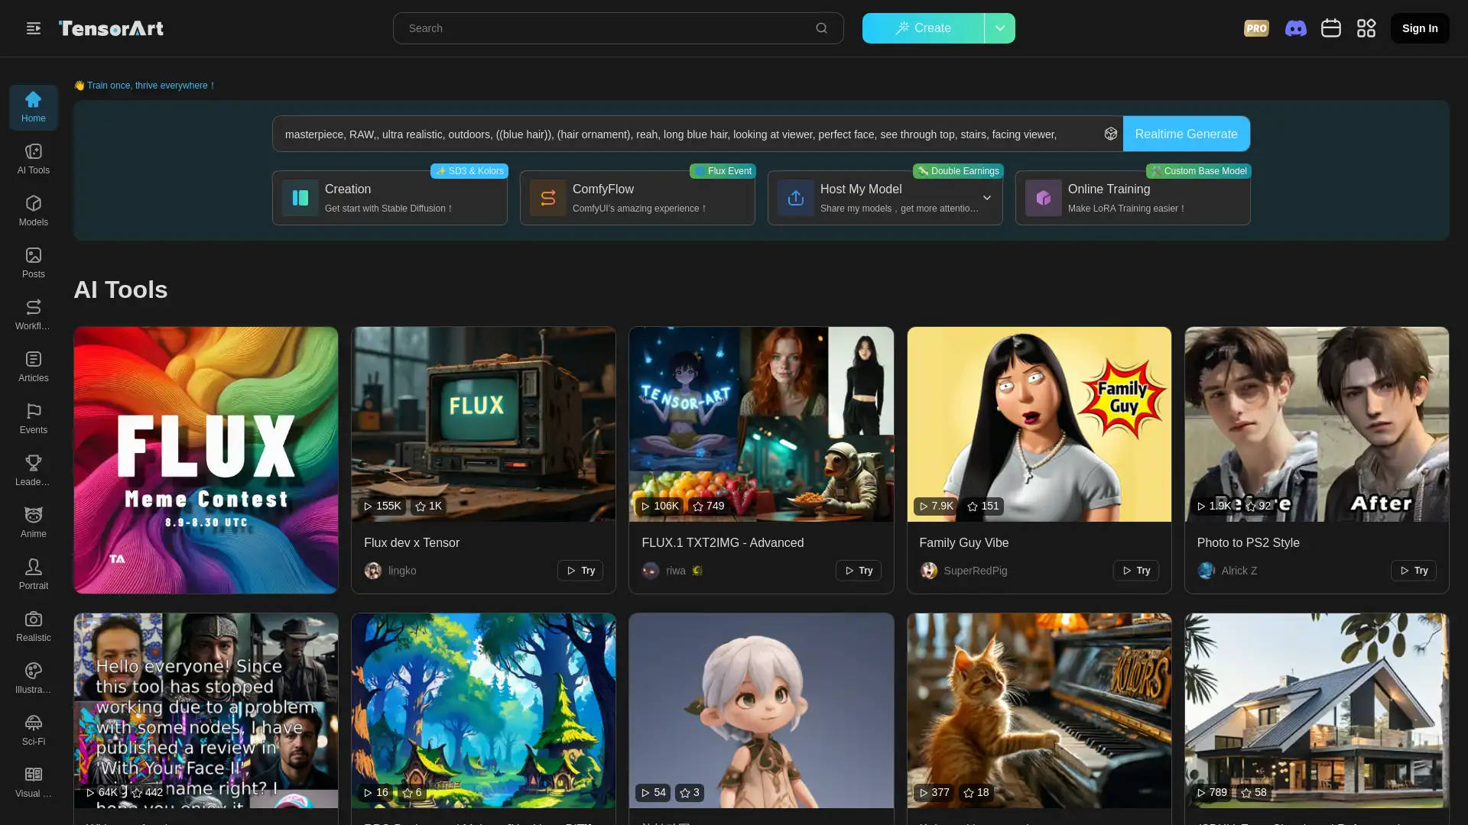This screenshot has width=1468, height=825.
Task: Try the Family Guy Vibe tool
Action: (1136, 570)
